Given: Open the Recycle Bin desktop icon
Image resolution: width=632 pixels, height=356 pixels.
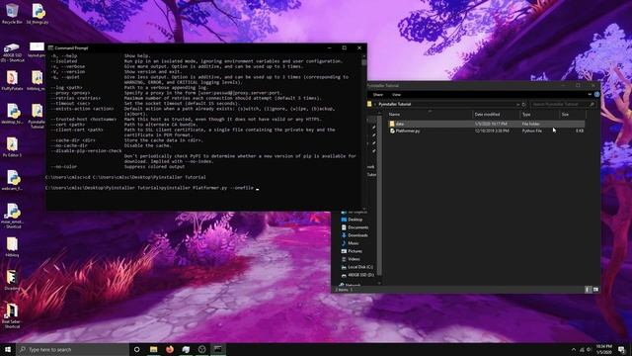Looking at the screenshot, I should click(12, 13).
